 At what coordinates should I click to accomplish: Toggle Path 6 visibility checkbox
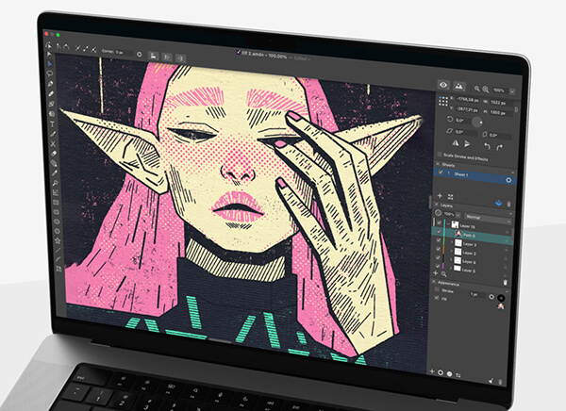tap(439, 231)
